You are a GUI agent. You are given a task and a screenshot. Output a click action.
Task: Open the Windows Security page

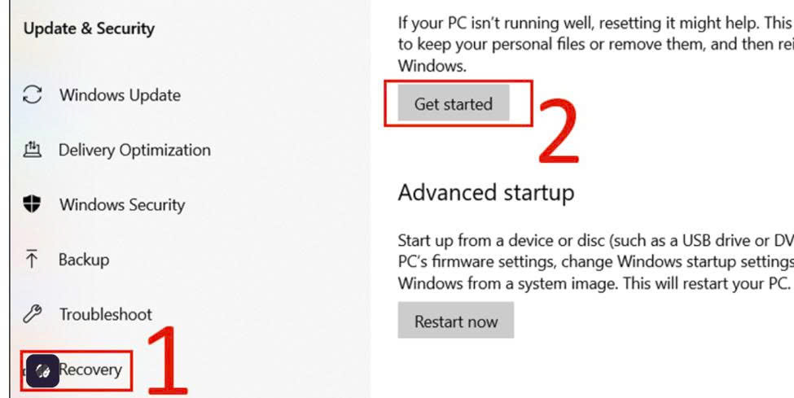click(x=122, y=204)
